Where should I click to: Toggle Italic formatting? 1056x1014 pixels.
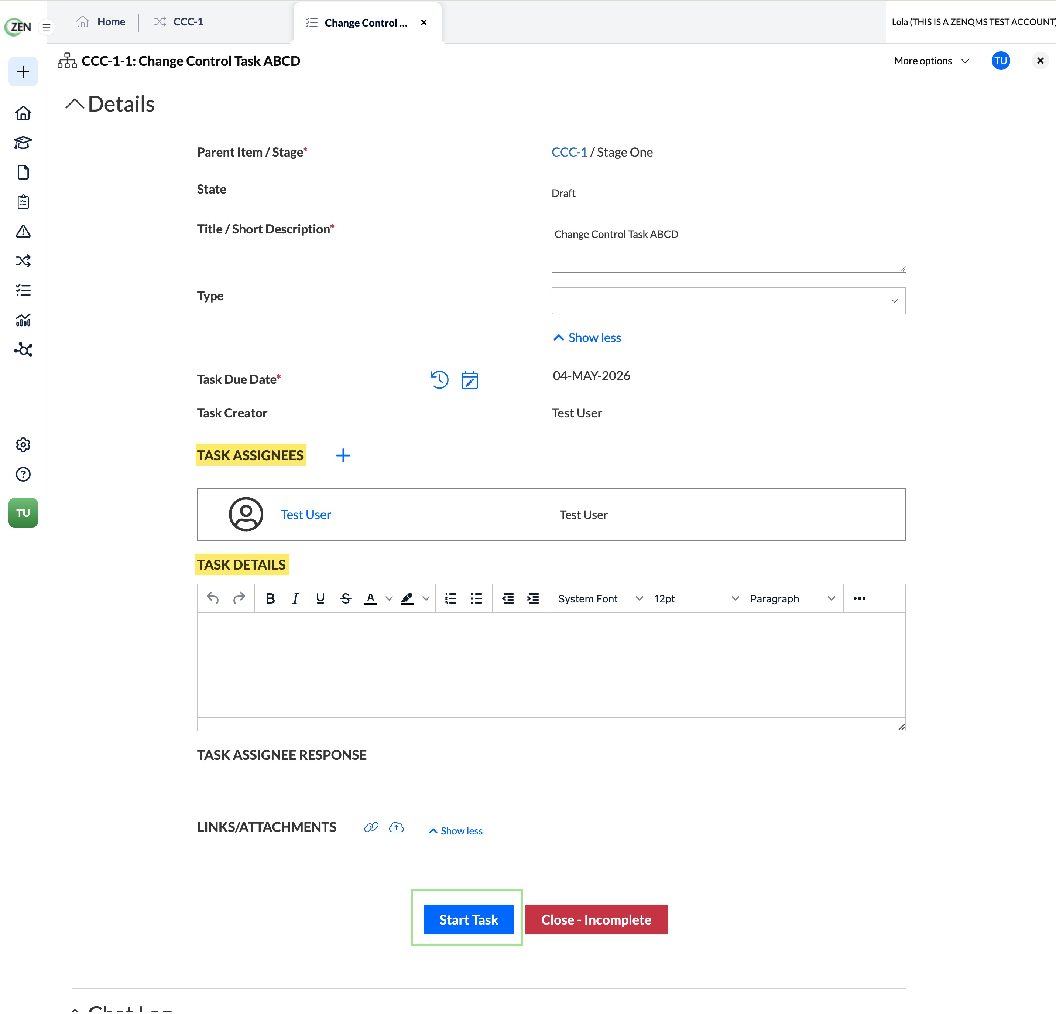[295, 598]
